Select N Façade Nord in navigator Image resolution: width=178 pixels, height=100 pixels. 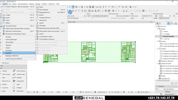[x=169, y=54]
